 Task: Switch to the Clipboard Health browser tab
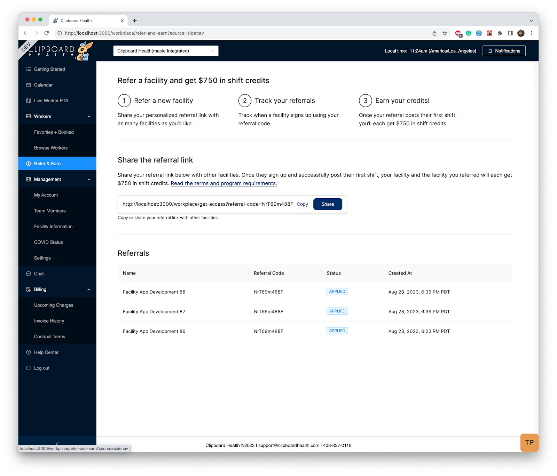coord(84,20)
